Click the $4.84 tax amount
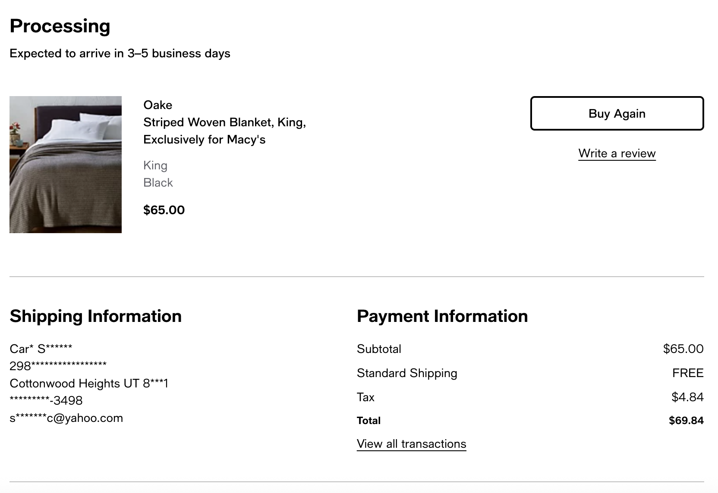The width and height of the screenshot is (718, 493). [x=687, y=397]
